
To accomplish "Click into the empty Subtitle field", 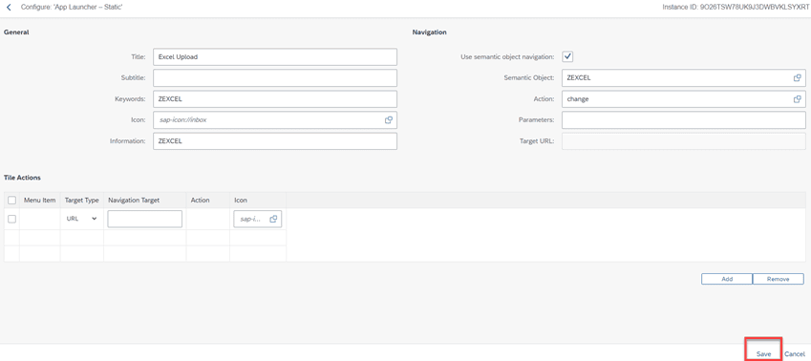I will (x=275, y=78).
